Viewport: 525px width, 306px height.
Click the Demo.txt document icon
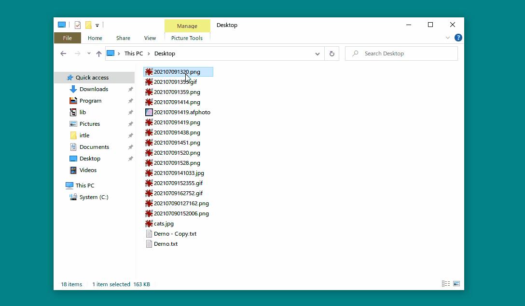pos(149,244)
